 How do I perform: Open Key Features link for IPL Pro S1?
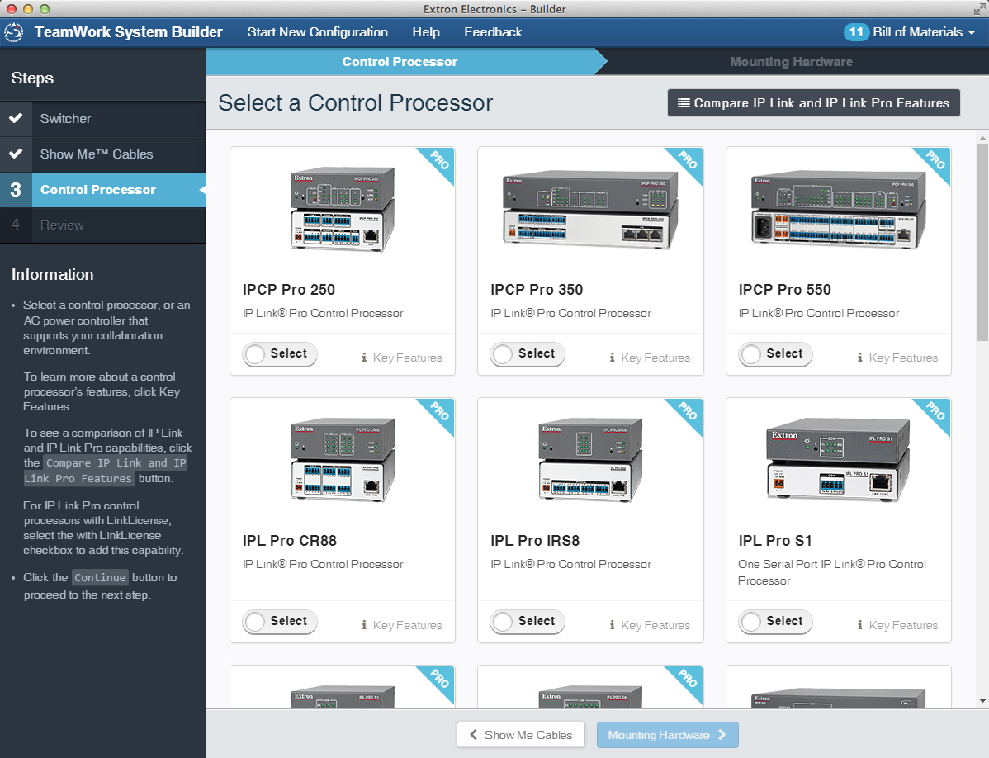897,625
